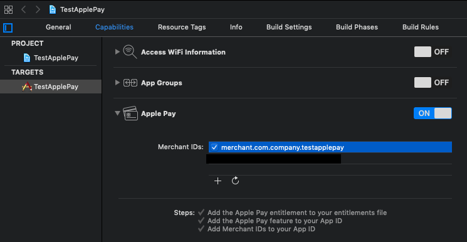Click the Apple Pay section label
Screen dimensions: 467x242
[159, 113]
